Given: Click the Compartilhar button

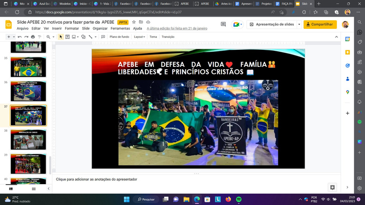Looking at the screenshot, I should pyautogui.click(x=320, y=24).
